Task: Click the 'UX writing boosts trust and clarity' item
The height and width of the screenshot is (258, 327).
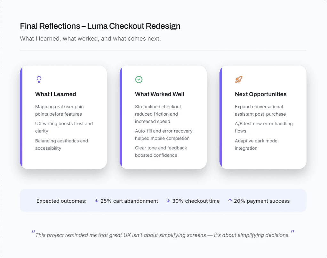Action: coord(64,127)
